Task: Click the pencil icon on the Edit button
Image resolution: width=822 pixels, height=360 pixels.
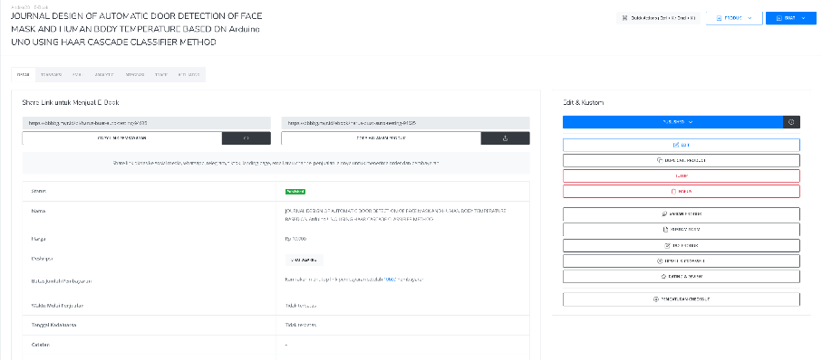Action: click(x=675, y=145)
